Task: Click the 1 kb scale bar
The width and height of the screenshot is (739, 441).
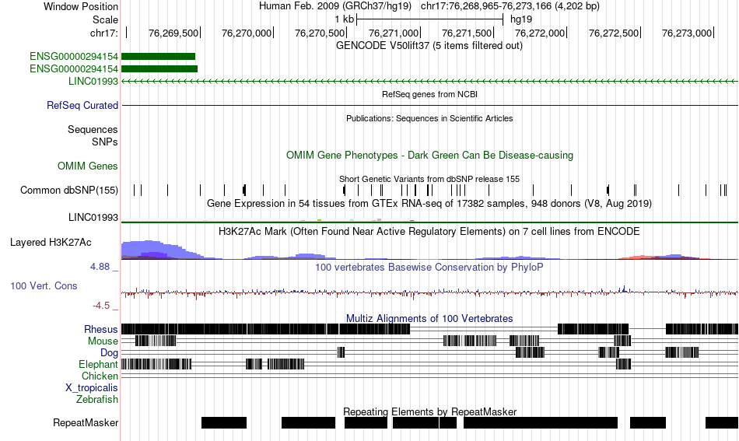Action: click(430, 19)
